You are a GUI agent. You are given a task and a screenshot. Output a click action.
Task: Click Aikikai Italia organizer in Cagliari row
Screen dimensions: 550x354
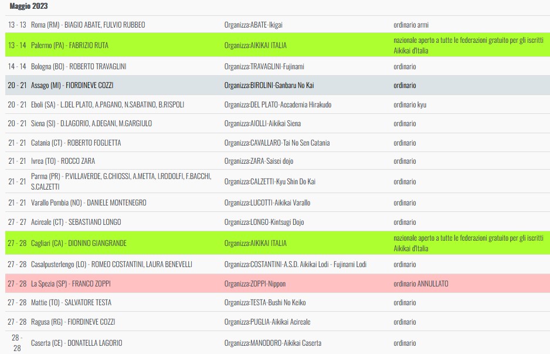256,243
